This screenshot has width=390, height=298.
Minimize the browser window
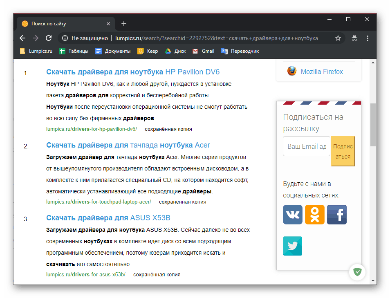point(329,19)
